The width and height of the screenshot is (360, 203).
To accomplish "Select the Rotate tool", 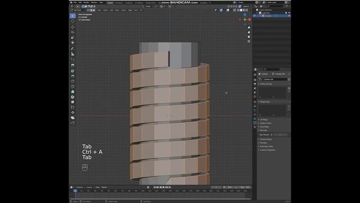I will click(x=73, y=32).
